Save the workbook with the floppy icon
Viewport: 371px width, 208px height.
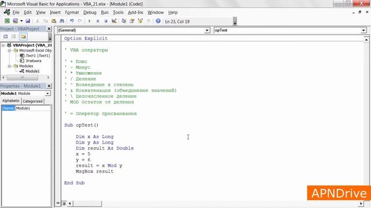coord(28,21)
